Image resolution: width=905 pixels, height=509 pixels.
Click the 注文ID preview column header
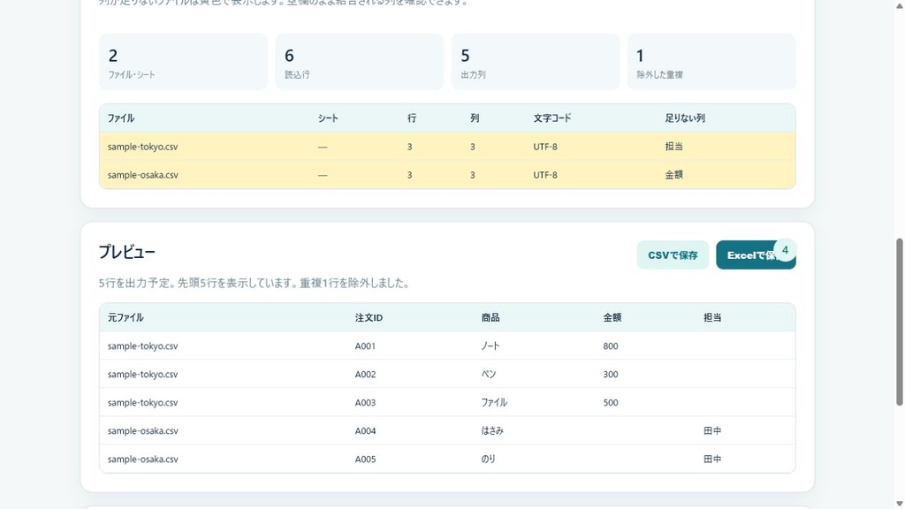point(369,317)
